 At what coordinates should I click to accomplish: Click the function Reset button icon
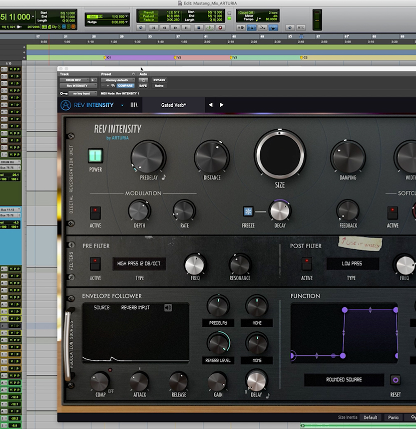(395, 380)
